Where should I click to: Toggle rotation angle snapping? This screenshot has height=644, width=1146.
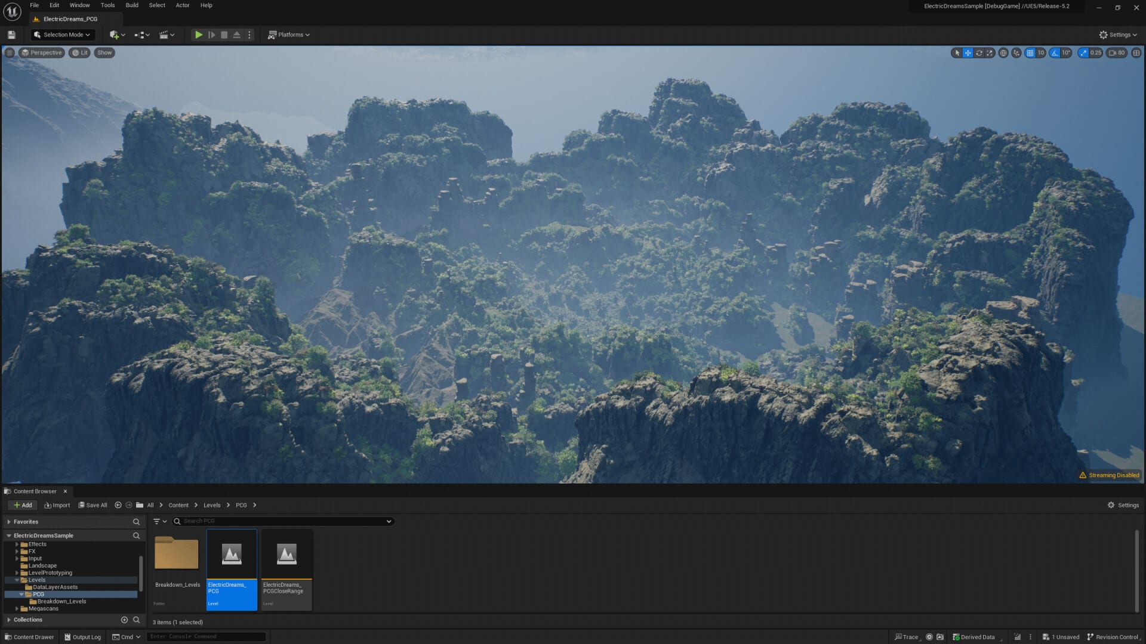[x=1055, y=52]
